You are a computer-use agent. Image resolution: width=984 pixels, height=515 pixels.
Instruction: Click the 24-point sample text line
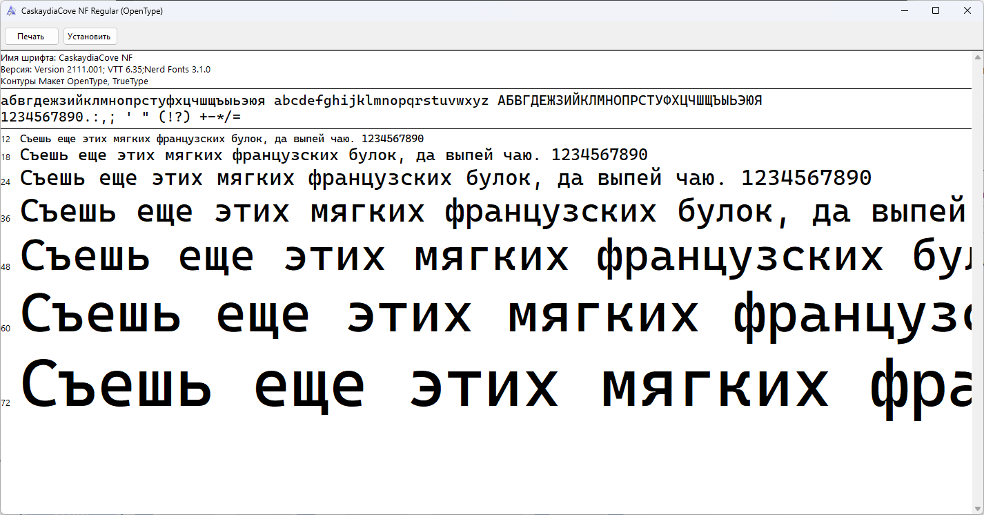click(445, 179)
